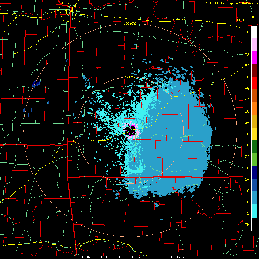Pick the gold legend swatch
Screen dimensions: 259x259
click(x=254, y=122)
